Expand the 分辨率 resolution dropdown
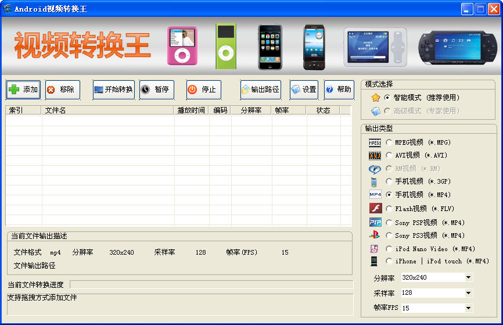 pyautogui.click(x=468, y=277)
